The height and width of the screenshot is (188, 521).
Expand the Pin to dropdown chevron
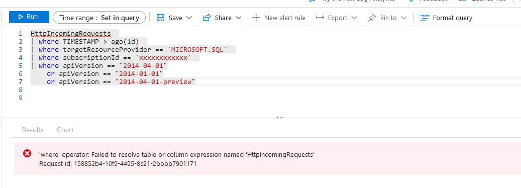[x=404, y=18]
